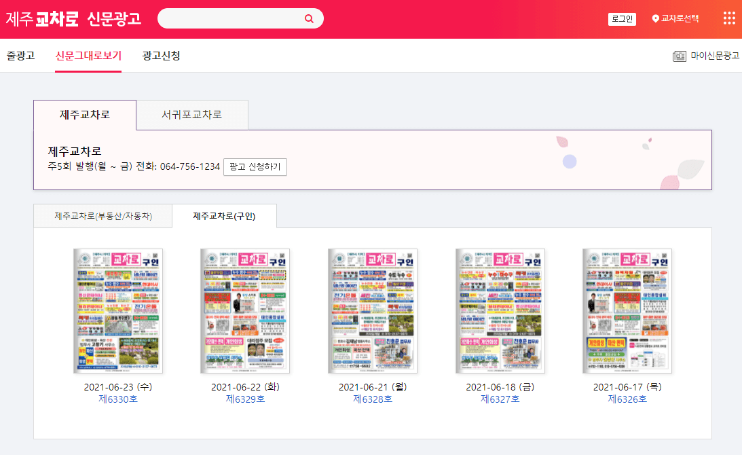The height and width of the screenshot is (455, 742).
Task: Open the 2021-06-23 newspaper thumbnail
Action: point(117,311)
